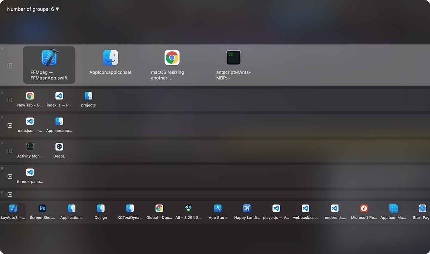Open the VS Code player.js window
Image resolution: width=430 pixels, height=254 pixels.
276,212
